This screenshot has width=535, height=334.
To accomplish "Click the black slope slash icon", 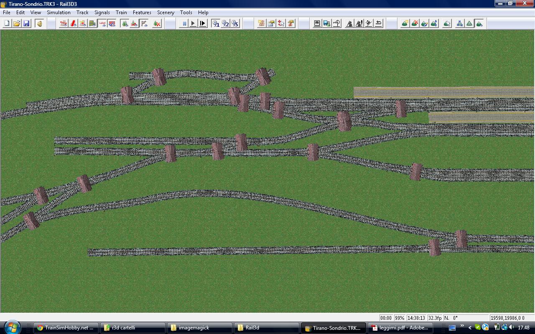I will click(x=369, y=23).
